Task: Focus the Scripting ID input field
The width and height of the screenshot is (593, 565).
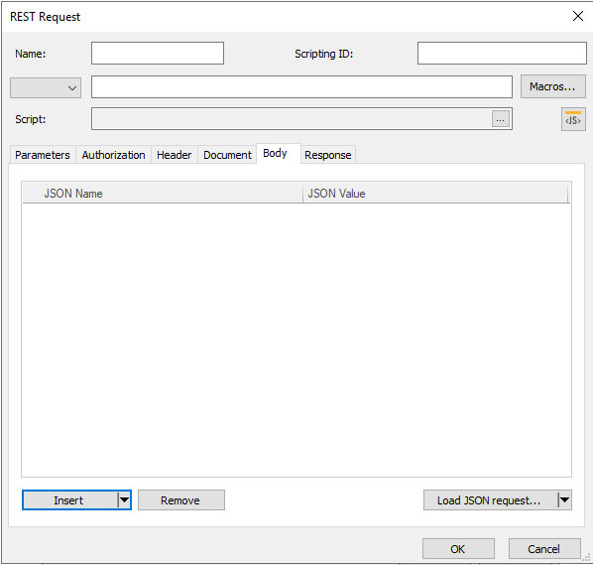Action: [x=502, y=54]
